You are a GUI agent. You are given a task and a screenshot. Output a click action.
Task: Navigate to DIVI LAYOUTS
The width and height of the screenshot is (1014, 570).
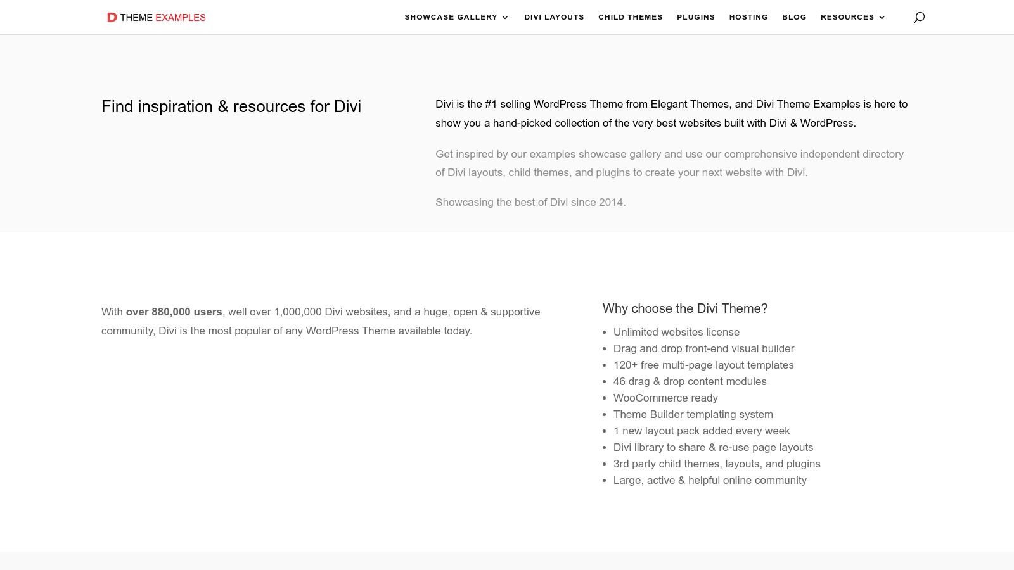[x=554, y=17]
